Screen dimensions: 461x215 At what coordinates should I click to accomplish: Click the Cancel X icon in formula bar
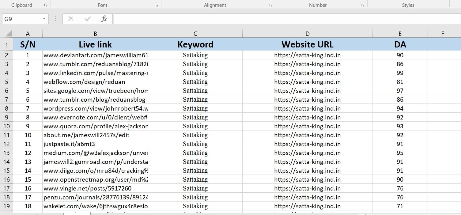click(x=71, y=19)
